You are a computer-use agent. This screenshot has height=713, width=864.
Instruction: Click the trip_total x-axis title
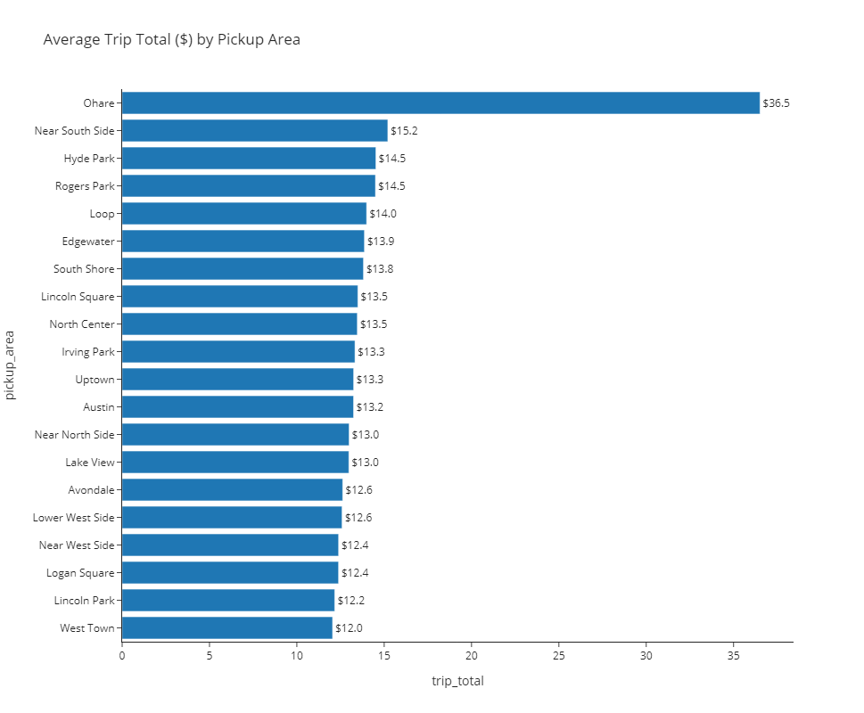457,682
